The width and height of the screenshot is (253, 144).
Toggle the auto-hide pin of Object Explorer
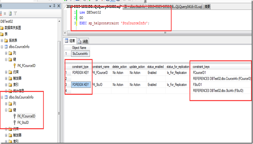(x=54, y=6)
